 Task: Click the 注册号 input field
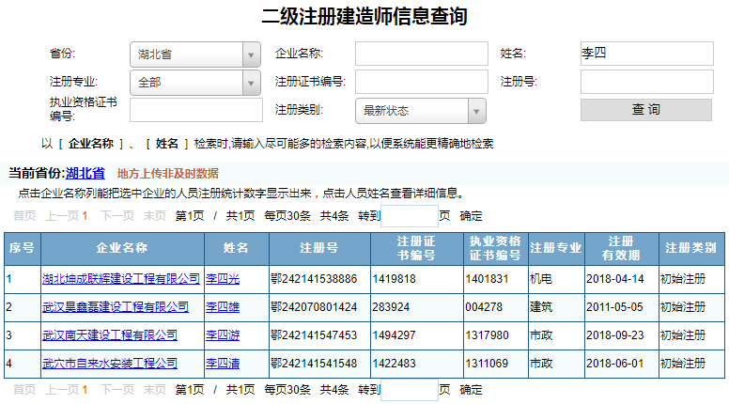646,82
